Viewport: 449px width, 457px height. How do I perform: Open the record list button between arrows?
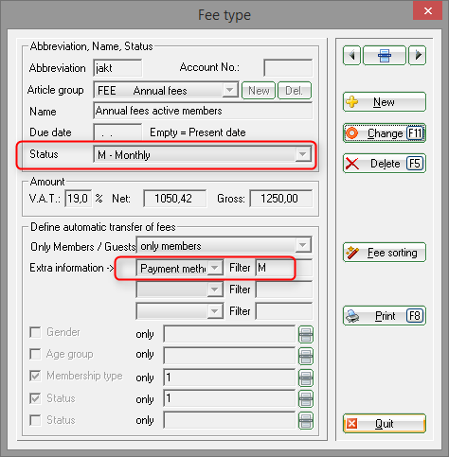click(x=385, y=56)
